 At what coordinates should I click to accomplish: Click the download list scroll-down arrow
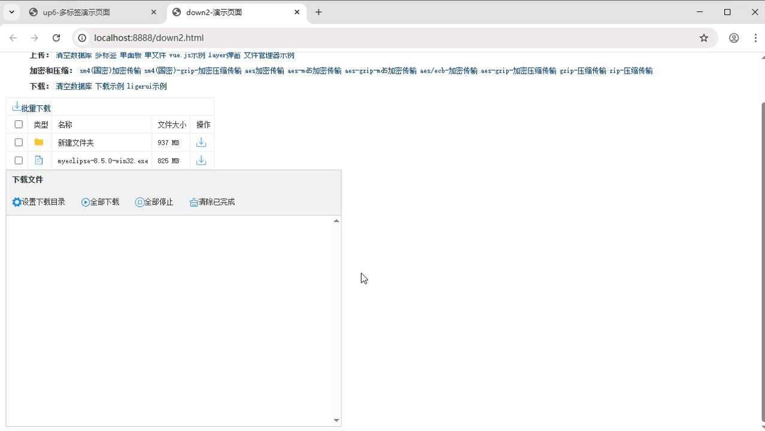[x=336, y=421]
